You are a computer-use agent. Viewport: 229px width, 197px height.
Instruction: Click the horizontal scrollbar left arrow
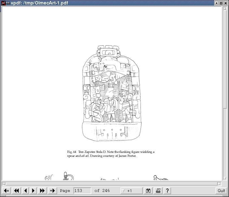point(4,184)
